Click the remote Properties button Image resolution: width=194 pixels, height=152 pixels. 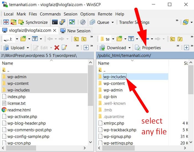(148, 48)
